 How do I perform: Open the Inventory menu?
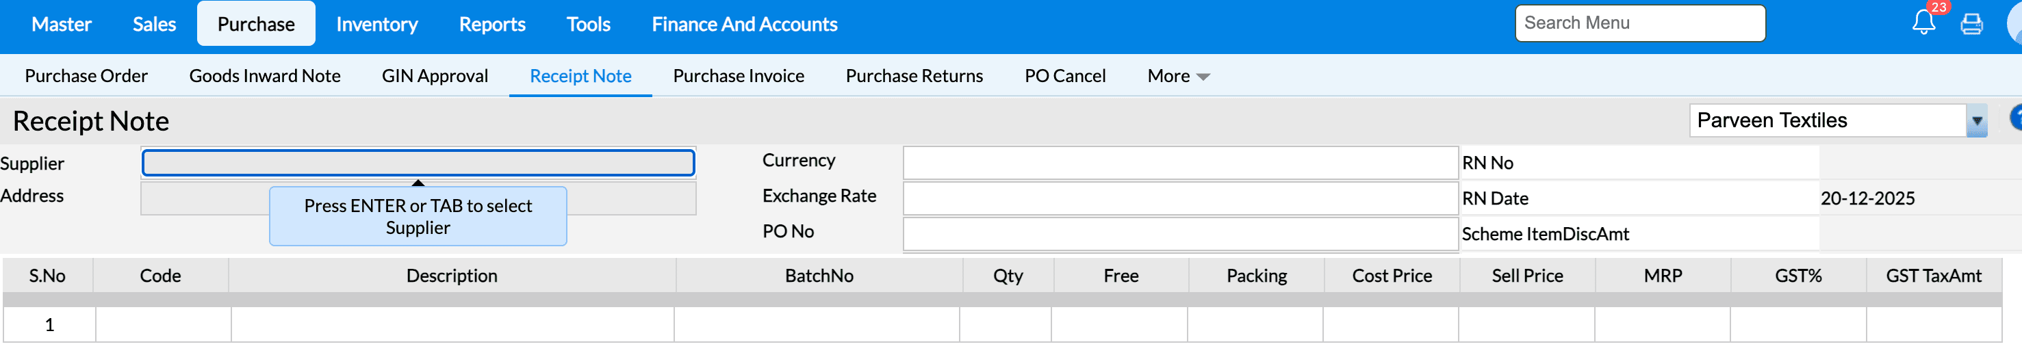click(376, 25)
